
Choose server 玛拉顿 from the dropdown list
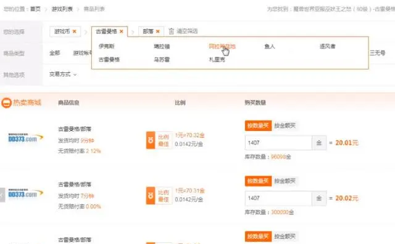point(162,46)
